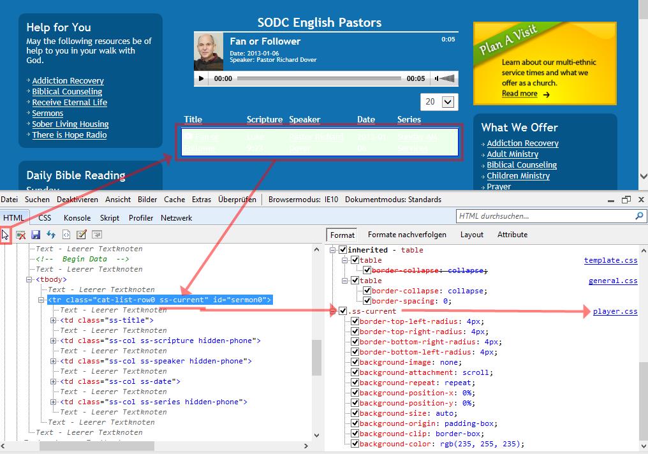Expand the td ss-scripture node

(x=54, y=340)
